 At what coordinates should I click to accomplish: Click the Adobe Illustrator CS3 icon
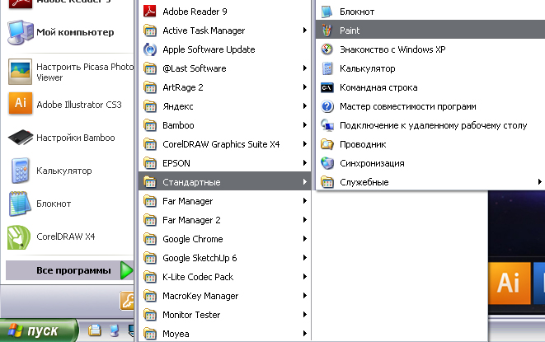(x=20, y=105)
